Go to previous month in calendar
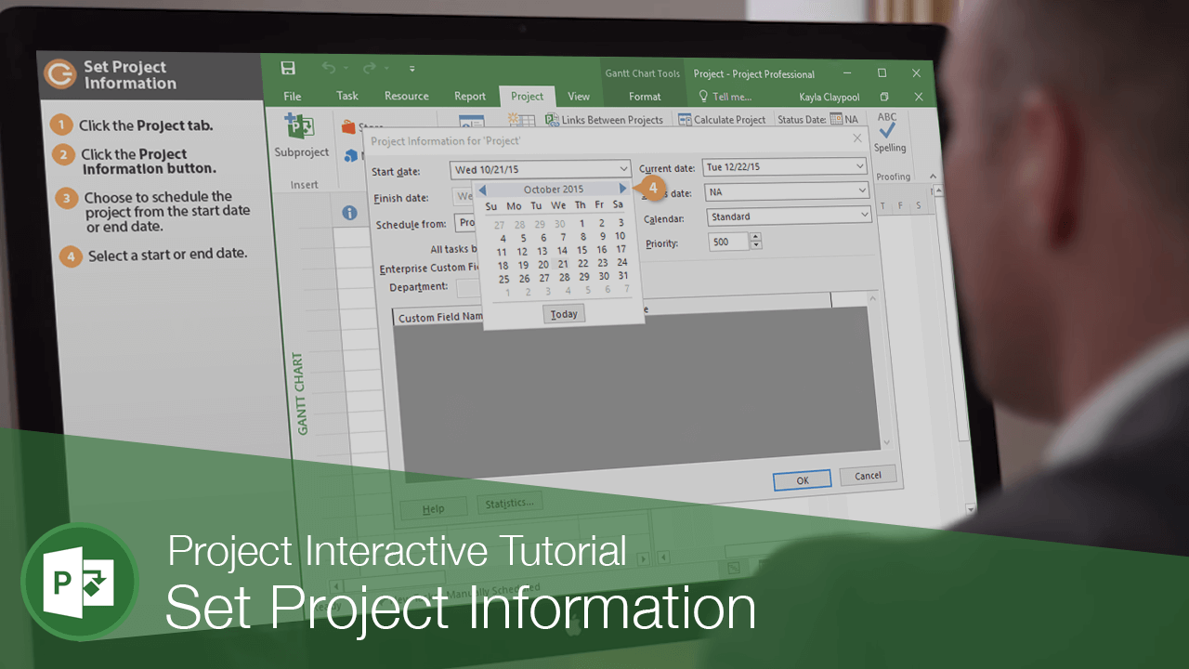The image size is (1189, 669). (x=482, y=190)
